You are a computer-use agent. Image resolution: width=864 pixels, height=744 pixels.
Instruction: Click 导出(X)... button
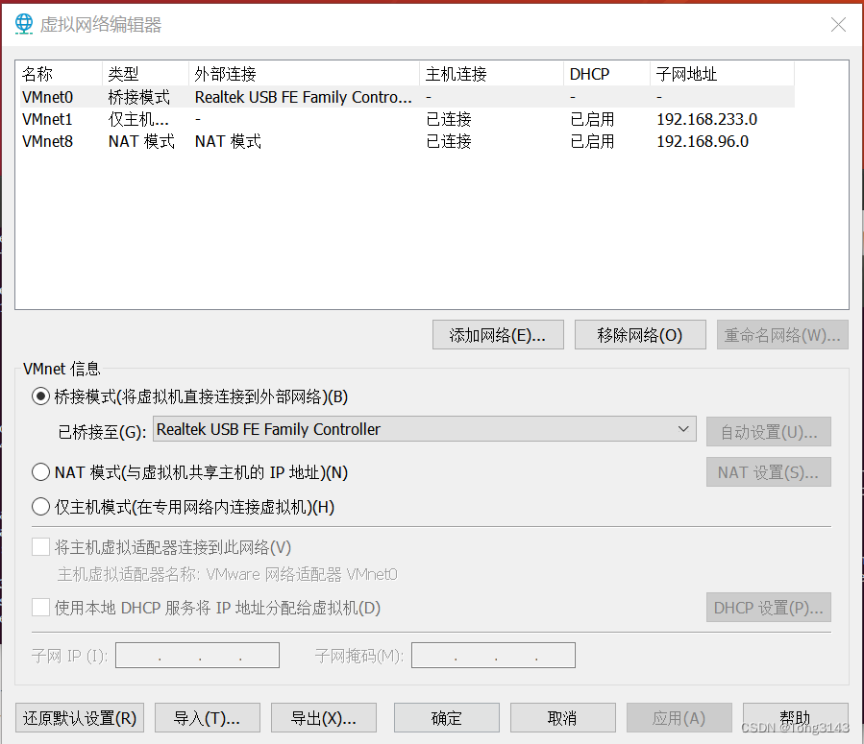324,717
